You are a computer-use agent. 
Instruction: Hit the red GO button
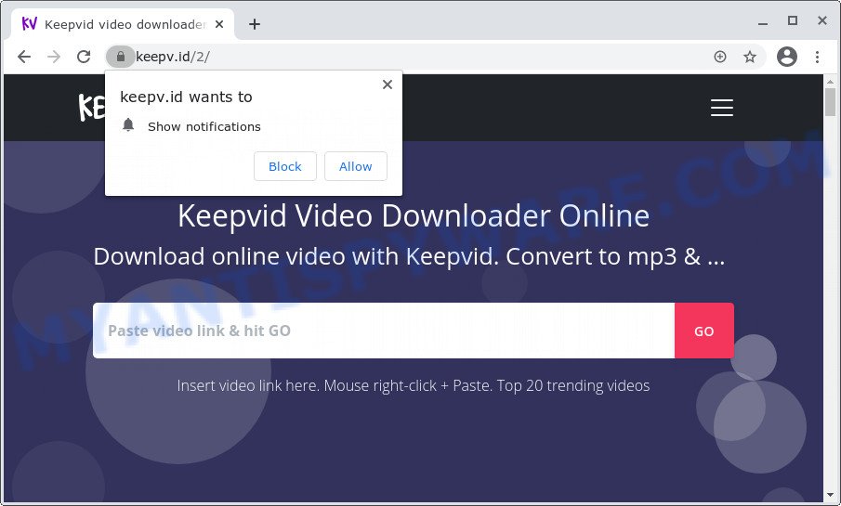click(x=704, y=331)
